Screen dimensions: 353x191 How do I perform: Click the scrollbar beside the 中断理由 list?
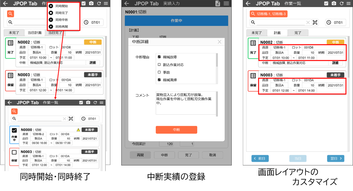pyautogui.click(x=216, y=69)
